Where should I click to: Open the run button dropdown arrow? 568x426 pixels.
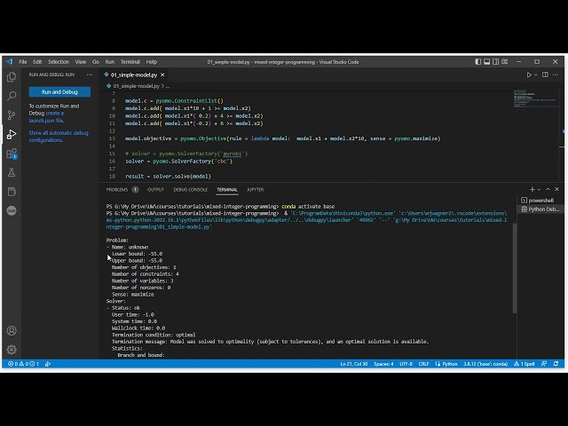[x=536, y=75]
